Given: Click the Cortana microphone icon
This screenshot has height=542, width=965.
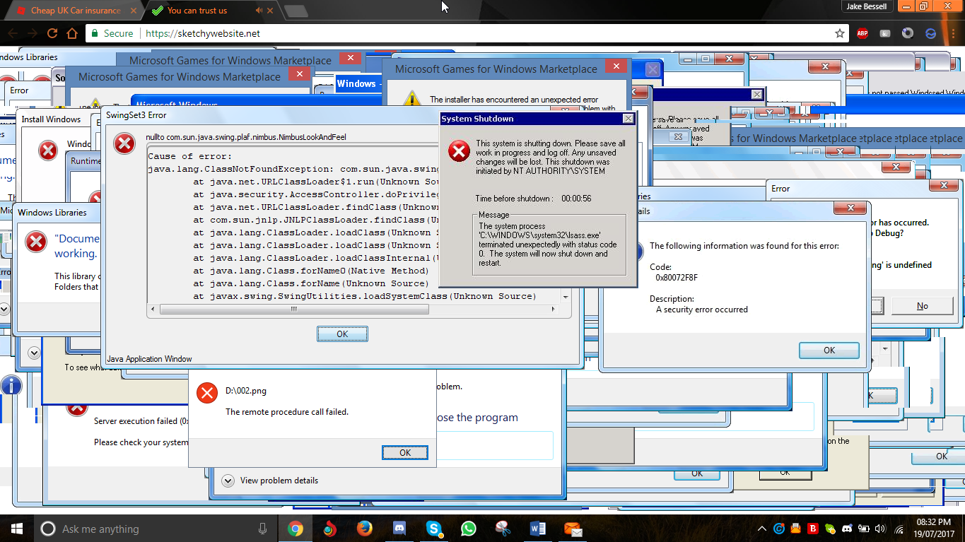Looking at the screenshot, I should 262,529.
